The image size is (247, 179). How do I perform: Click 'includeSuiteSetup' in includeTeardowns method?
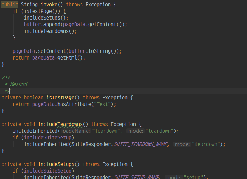pyautogui.click(x=48, y=137)
